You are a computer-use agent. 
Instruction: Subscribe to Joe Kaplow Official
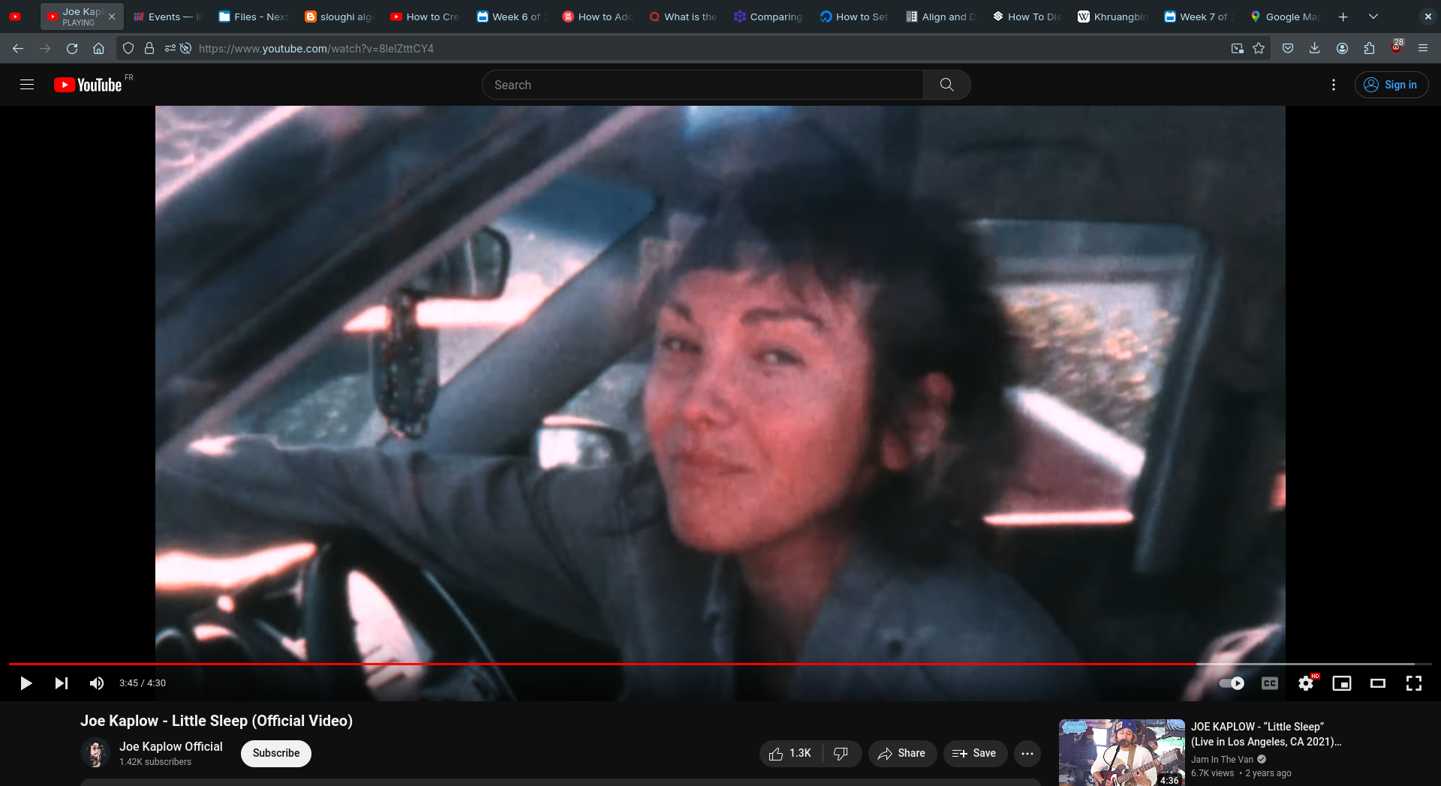point(276,753)
